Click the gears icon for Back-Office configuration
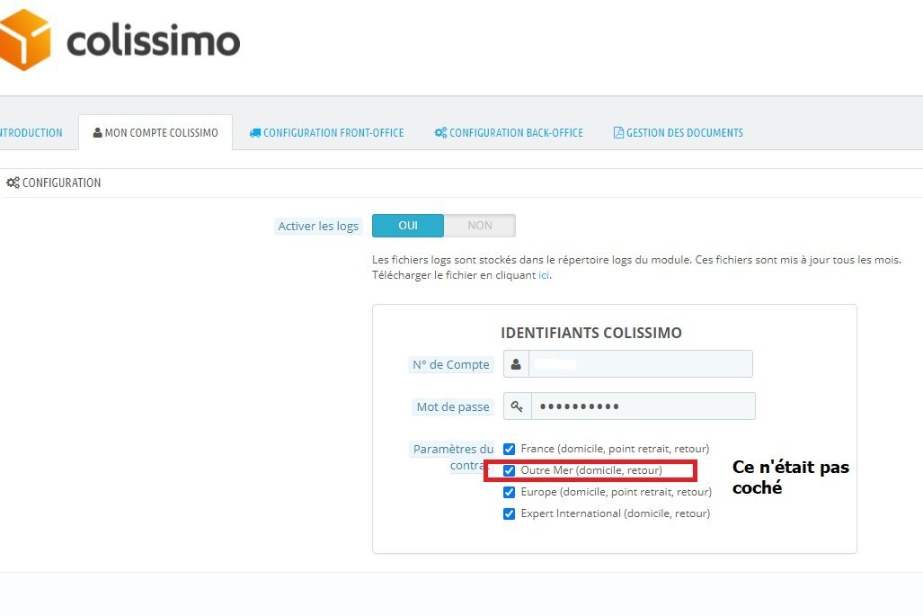Viewport: 923px width, 616px height. tap(441, 132)
